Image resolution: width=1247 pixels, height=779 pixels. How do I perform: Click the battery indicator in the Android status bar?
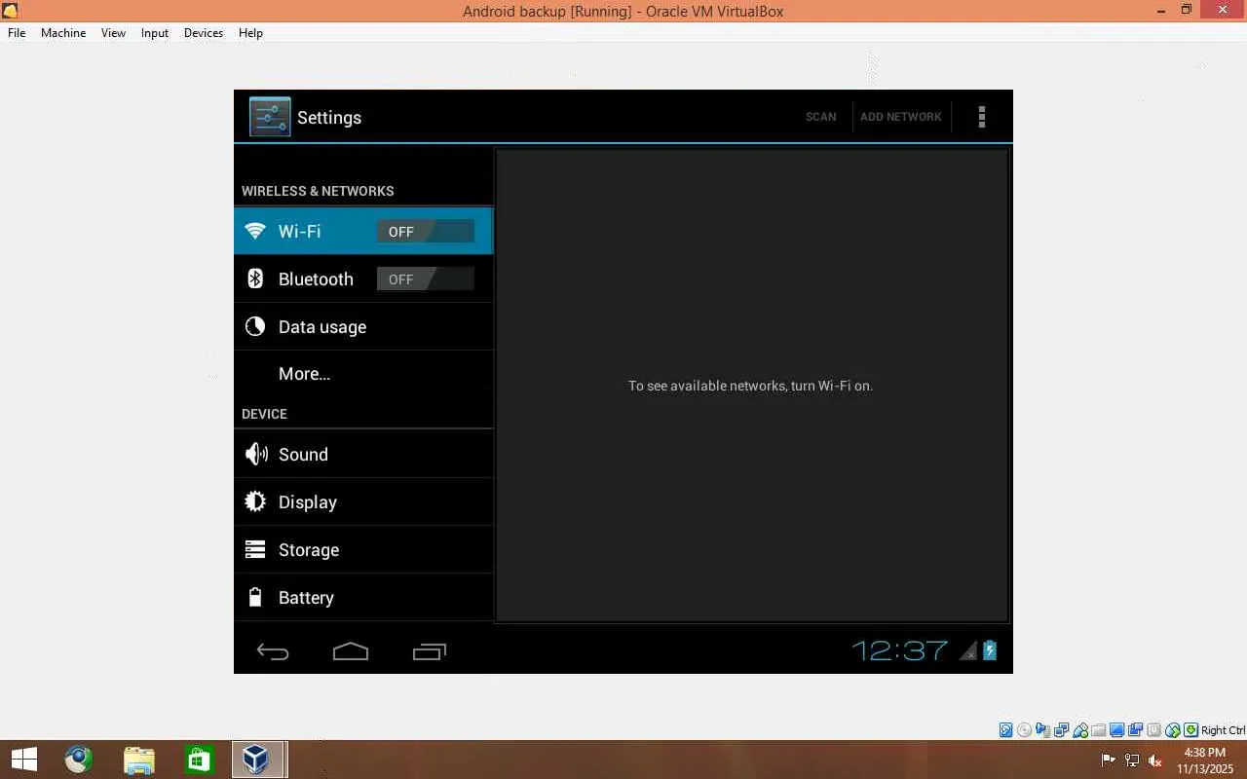(990, 649)
